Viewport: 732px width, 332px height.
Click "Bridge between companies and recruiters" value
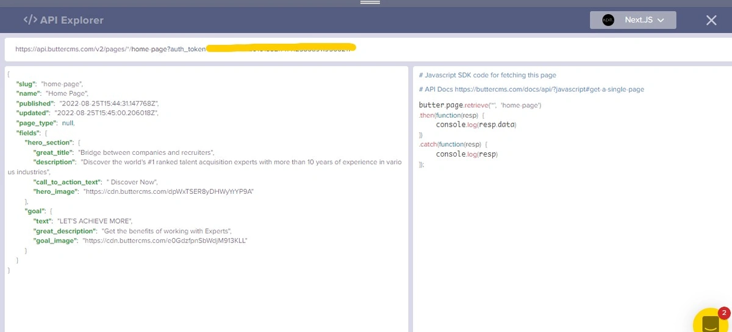coord(146,152)
